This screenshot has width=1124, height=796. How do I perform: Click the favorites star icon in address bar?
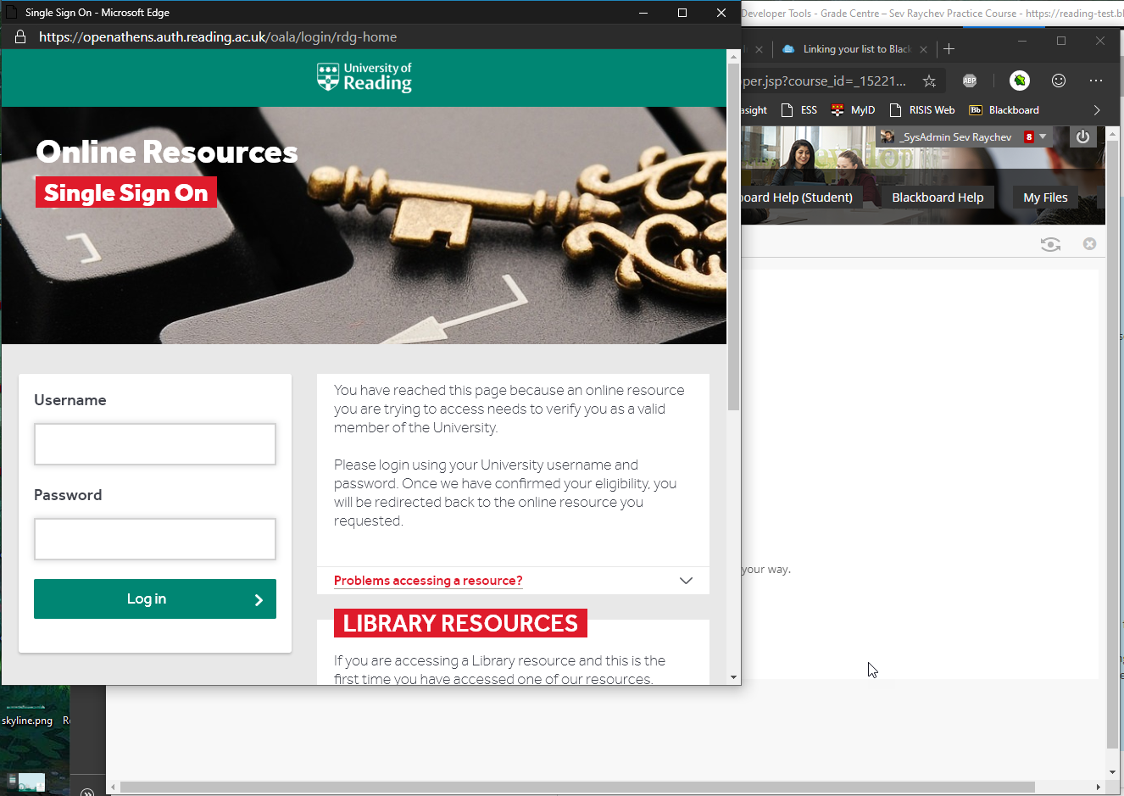pos(929,81)
